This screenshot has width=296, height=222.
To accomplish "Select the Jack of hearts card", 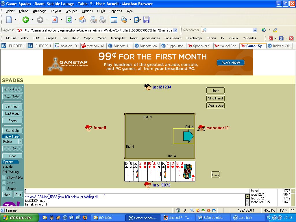I will point(188,171).
